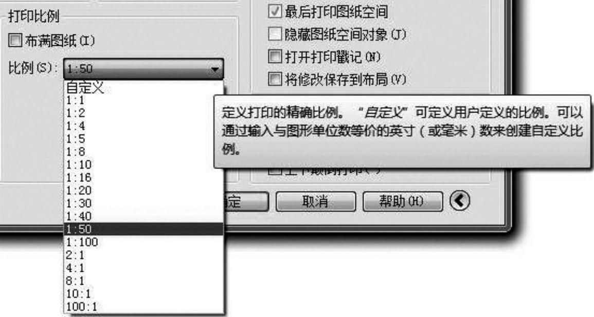Click the 取消 button
594x317 pixels.
coord(316,201)
